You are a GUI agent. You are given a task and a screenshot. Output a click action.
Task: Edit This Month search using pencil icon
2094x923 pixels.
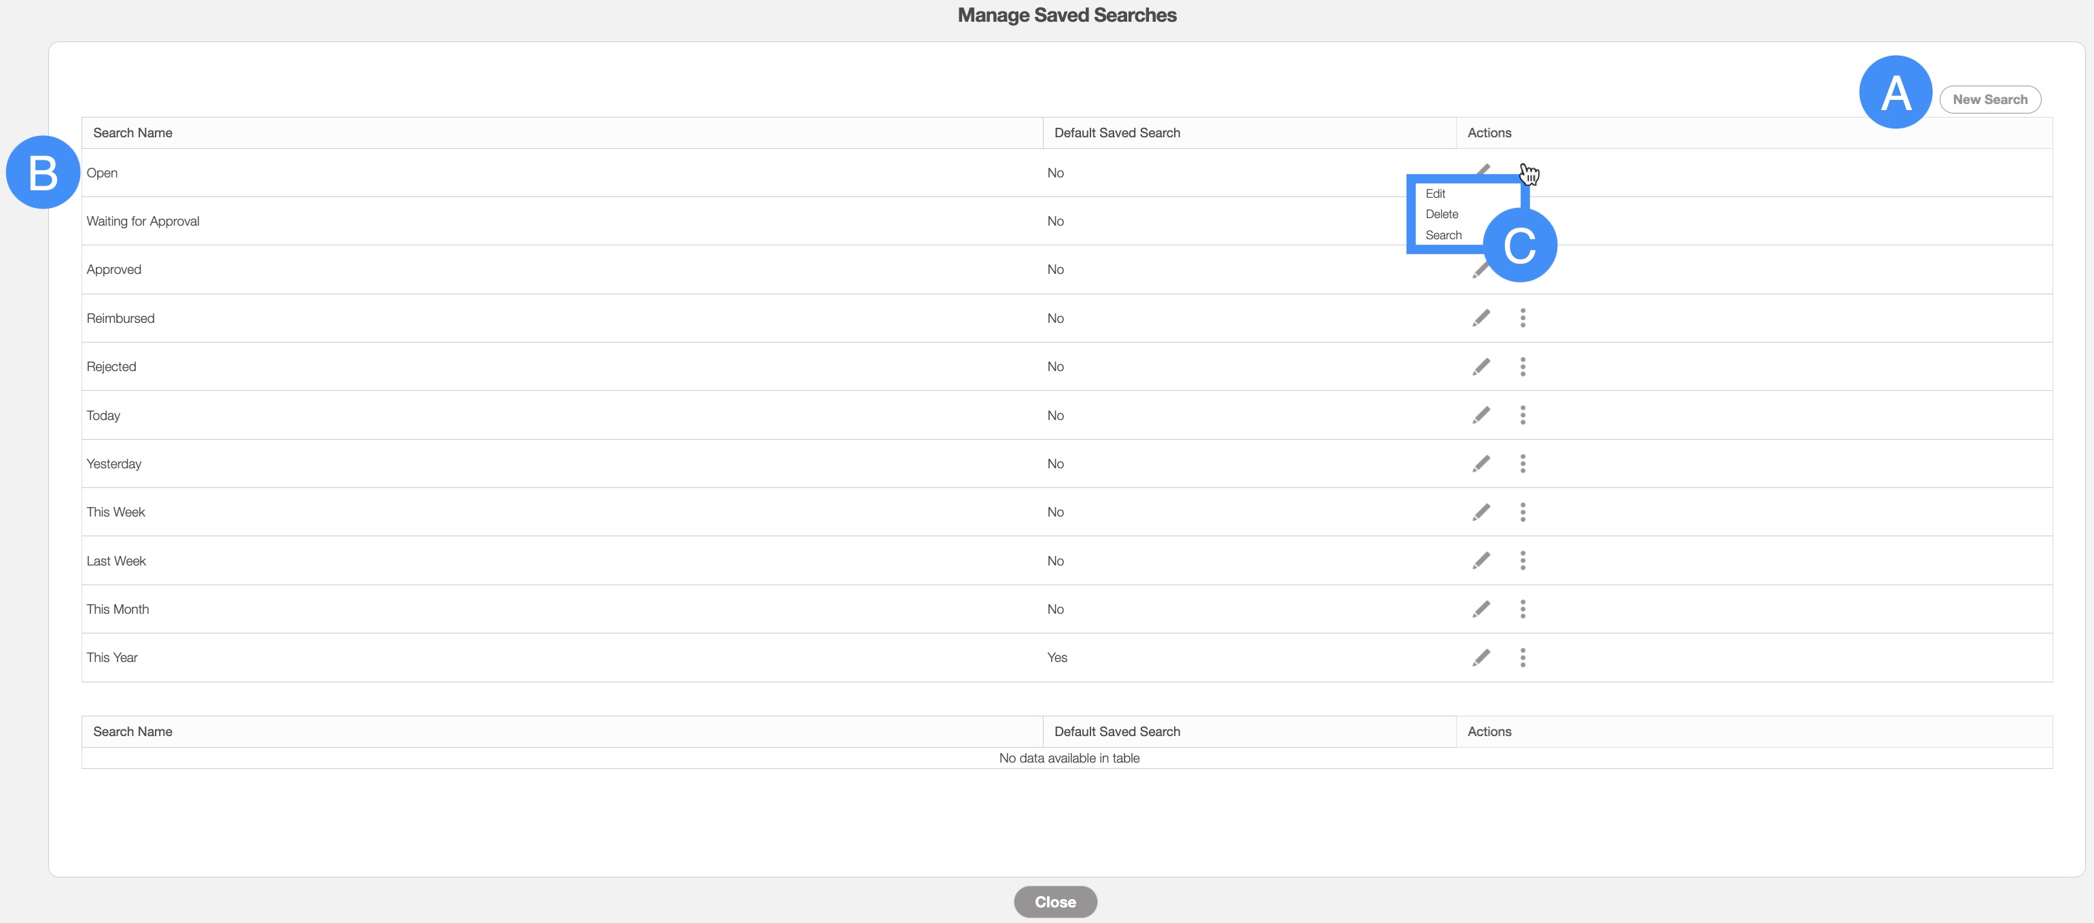click(x=1481, y=609)
